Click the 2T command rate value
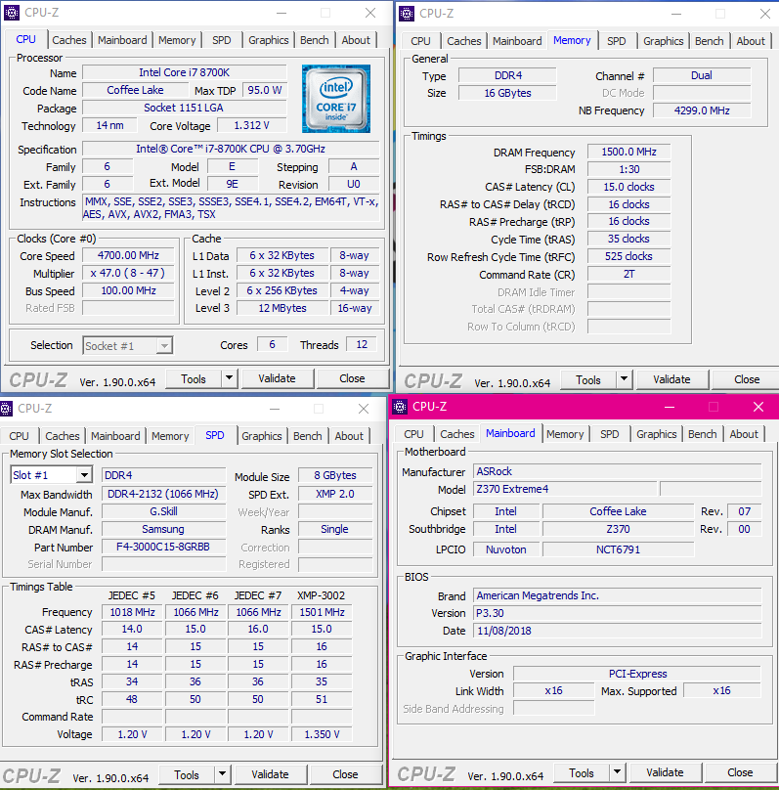 pyautogui.click(x=628, y=274)
